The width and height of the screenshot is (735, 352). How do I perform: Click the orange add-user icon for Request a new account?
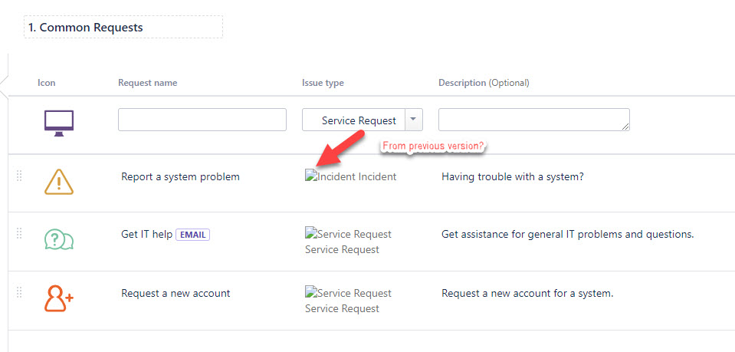(x=59, y=298)
